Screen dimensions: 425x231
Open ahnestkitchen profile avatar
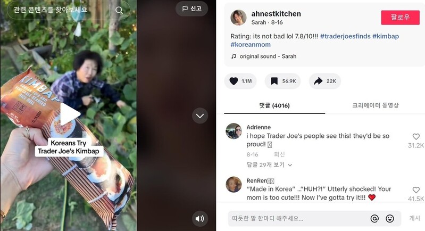[x=238, y=18]
